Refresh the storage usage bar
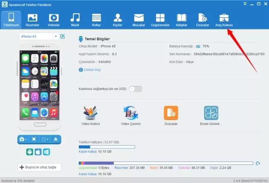Screen dimensions: 269x183 [258, 164]
